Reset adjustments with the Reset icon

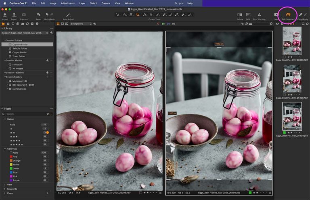pyautogui.click(x=38, y=15)
